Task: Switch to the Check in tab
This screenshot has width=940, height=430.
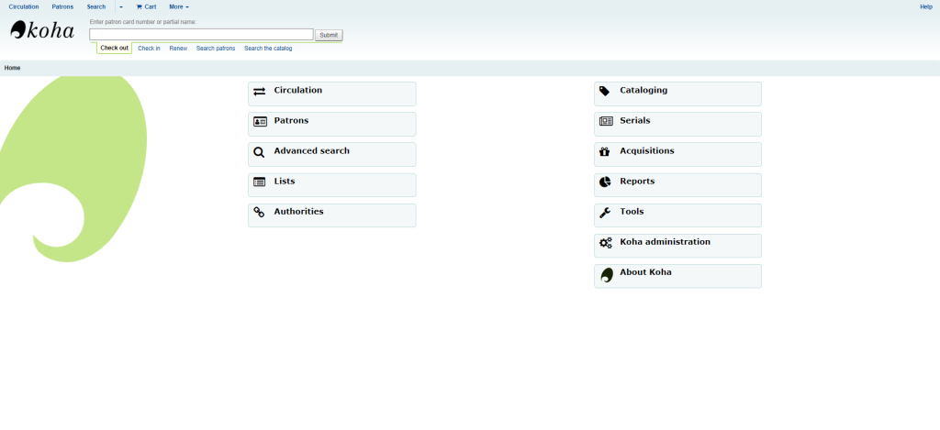Action: coord(149,49)
